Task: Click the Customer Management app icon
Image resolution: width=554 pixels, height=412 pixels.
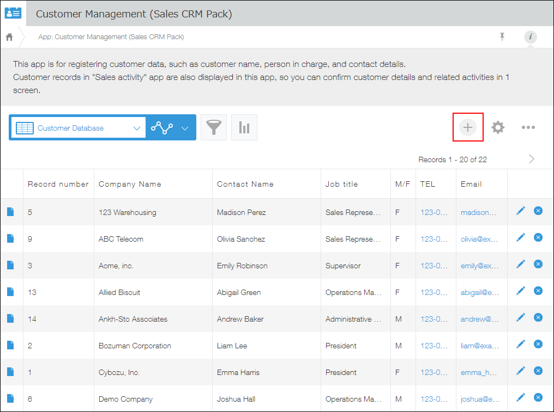Action: 13,13
